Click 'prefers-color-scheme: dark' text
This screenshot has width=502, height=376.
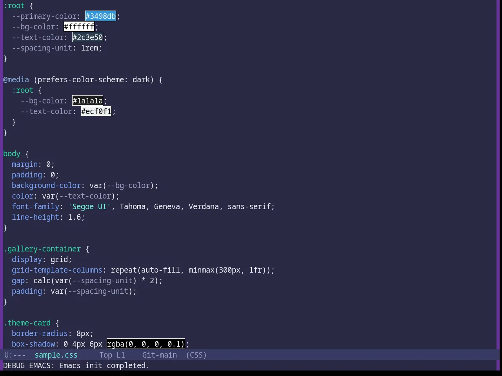click(x=93, y=80)
